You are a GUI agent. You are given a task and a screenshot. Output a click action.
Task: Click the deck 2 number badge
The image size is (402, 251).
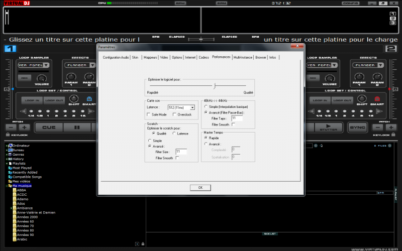[x=391, y=49]
